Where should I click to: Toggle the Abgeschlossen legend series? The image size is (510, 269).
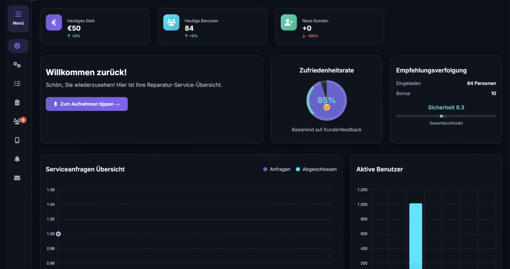click(x=316, y=169)
